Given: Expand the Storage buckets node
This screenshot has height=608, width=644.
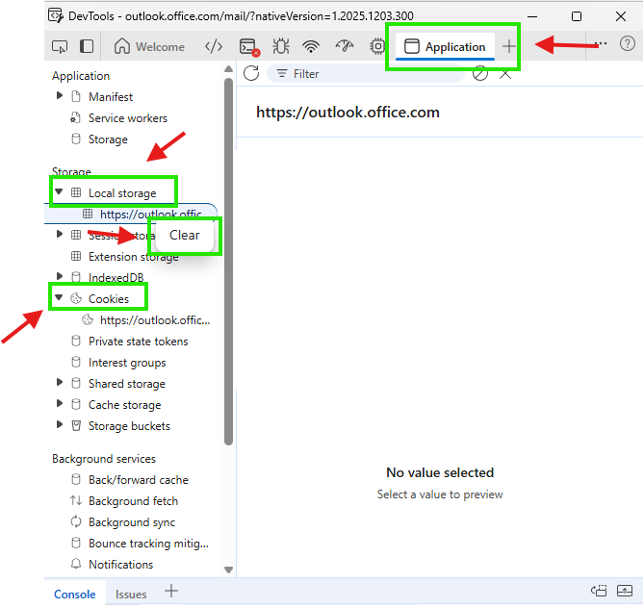Looking at the screenshot, I should (60, 424).
